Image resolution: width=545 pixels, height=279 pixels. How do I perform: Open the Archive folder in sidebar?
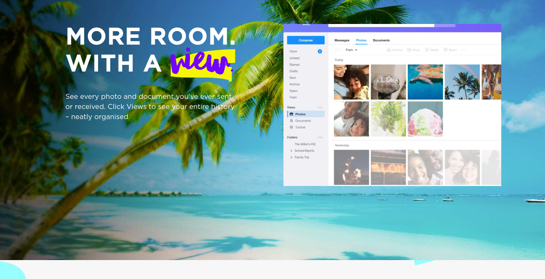tap(294, 84)
